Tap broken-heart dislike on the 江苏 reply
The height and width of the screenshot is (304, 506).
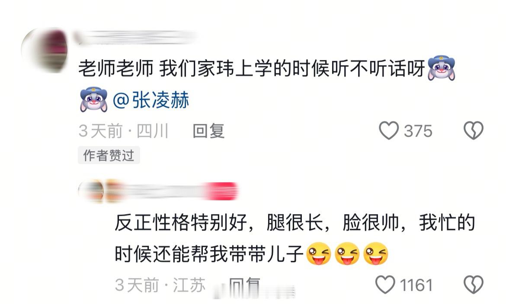click(474, 285)
